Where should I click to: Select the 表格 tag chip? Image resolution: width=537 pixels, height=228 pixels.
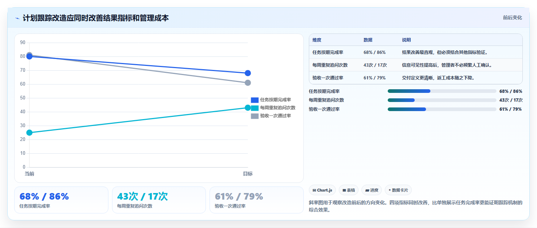[349, 190]
